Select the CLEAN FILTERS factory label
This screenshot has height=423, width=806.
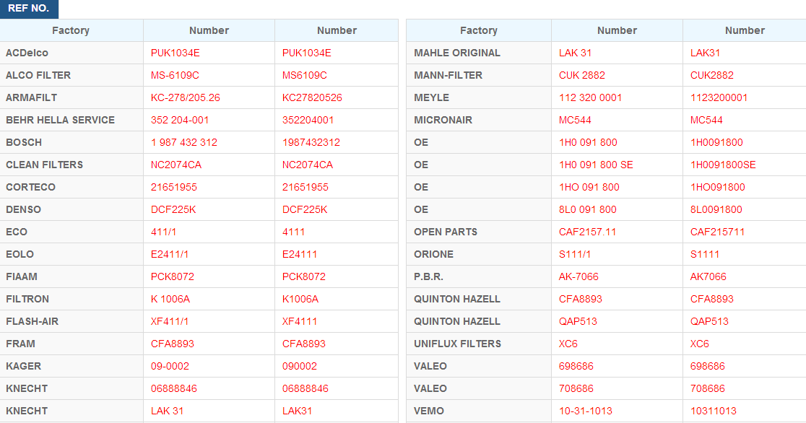(x=44, y=165)
